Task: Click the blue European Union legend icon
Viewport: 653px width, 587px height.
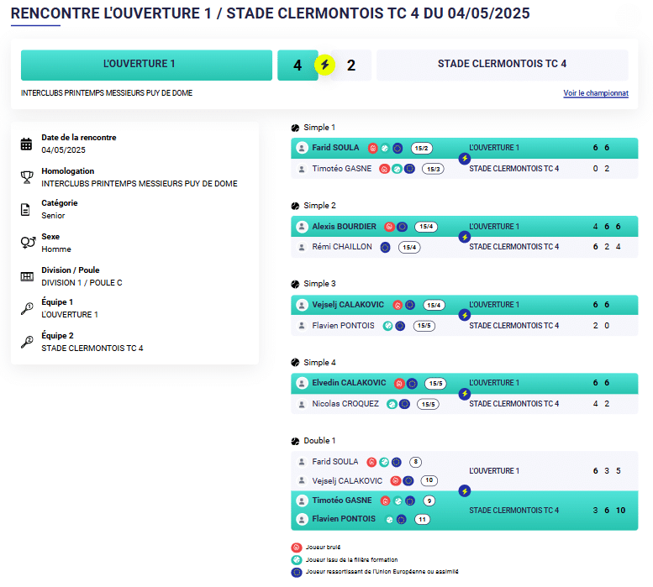Action: pyautogui.click(x=295, y=571)
